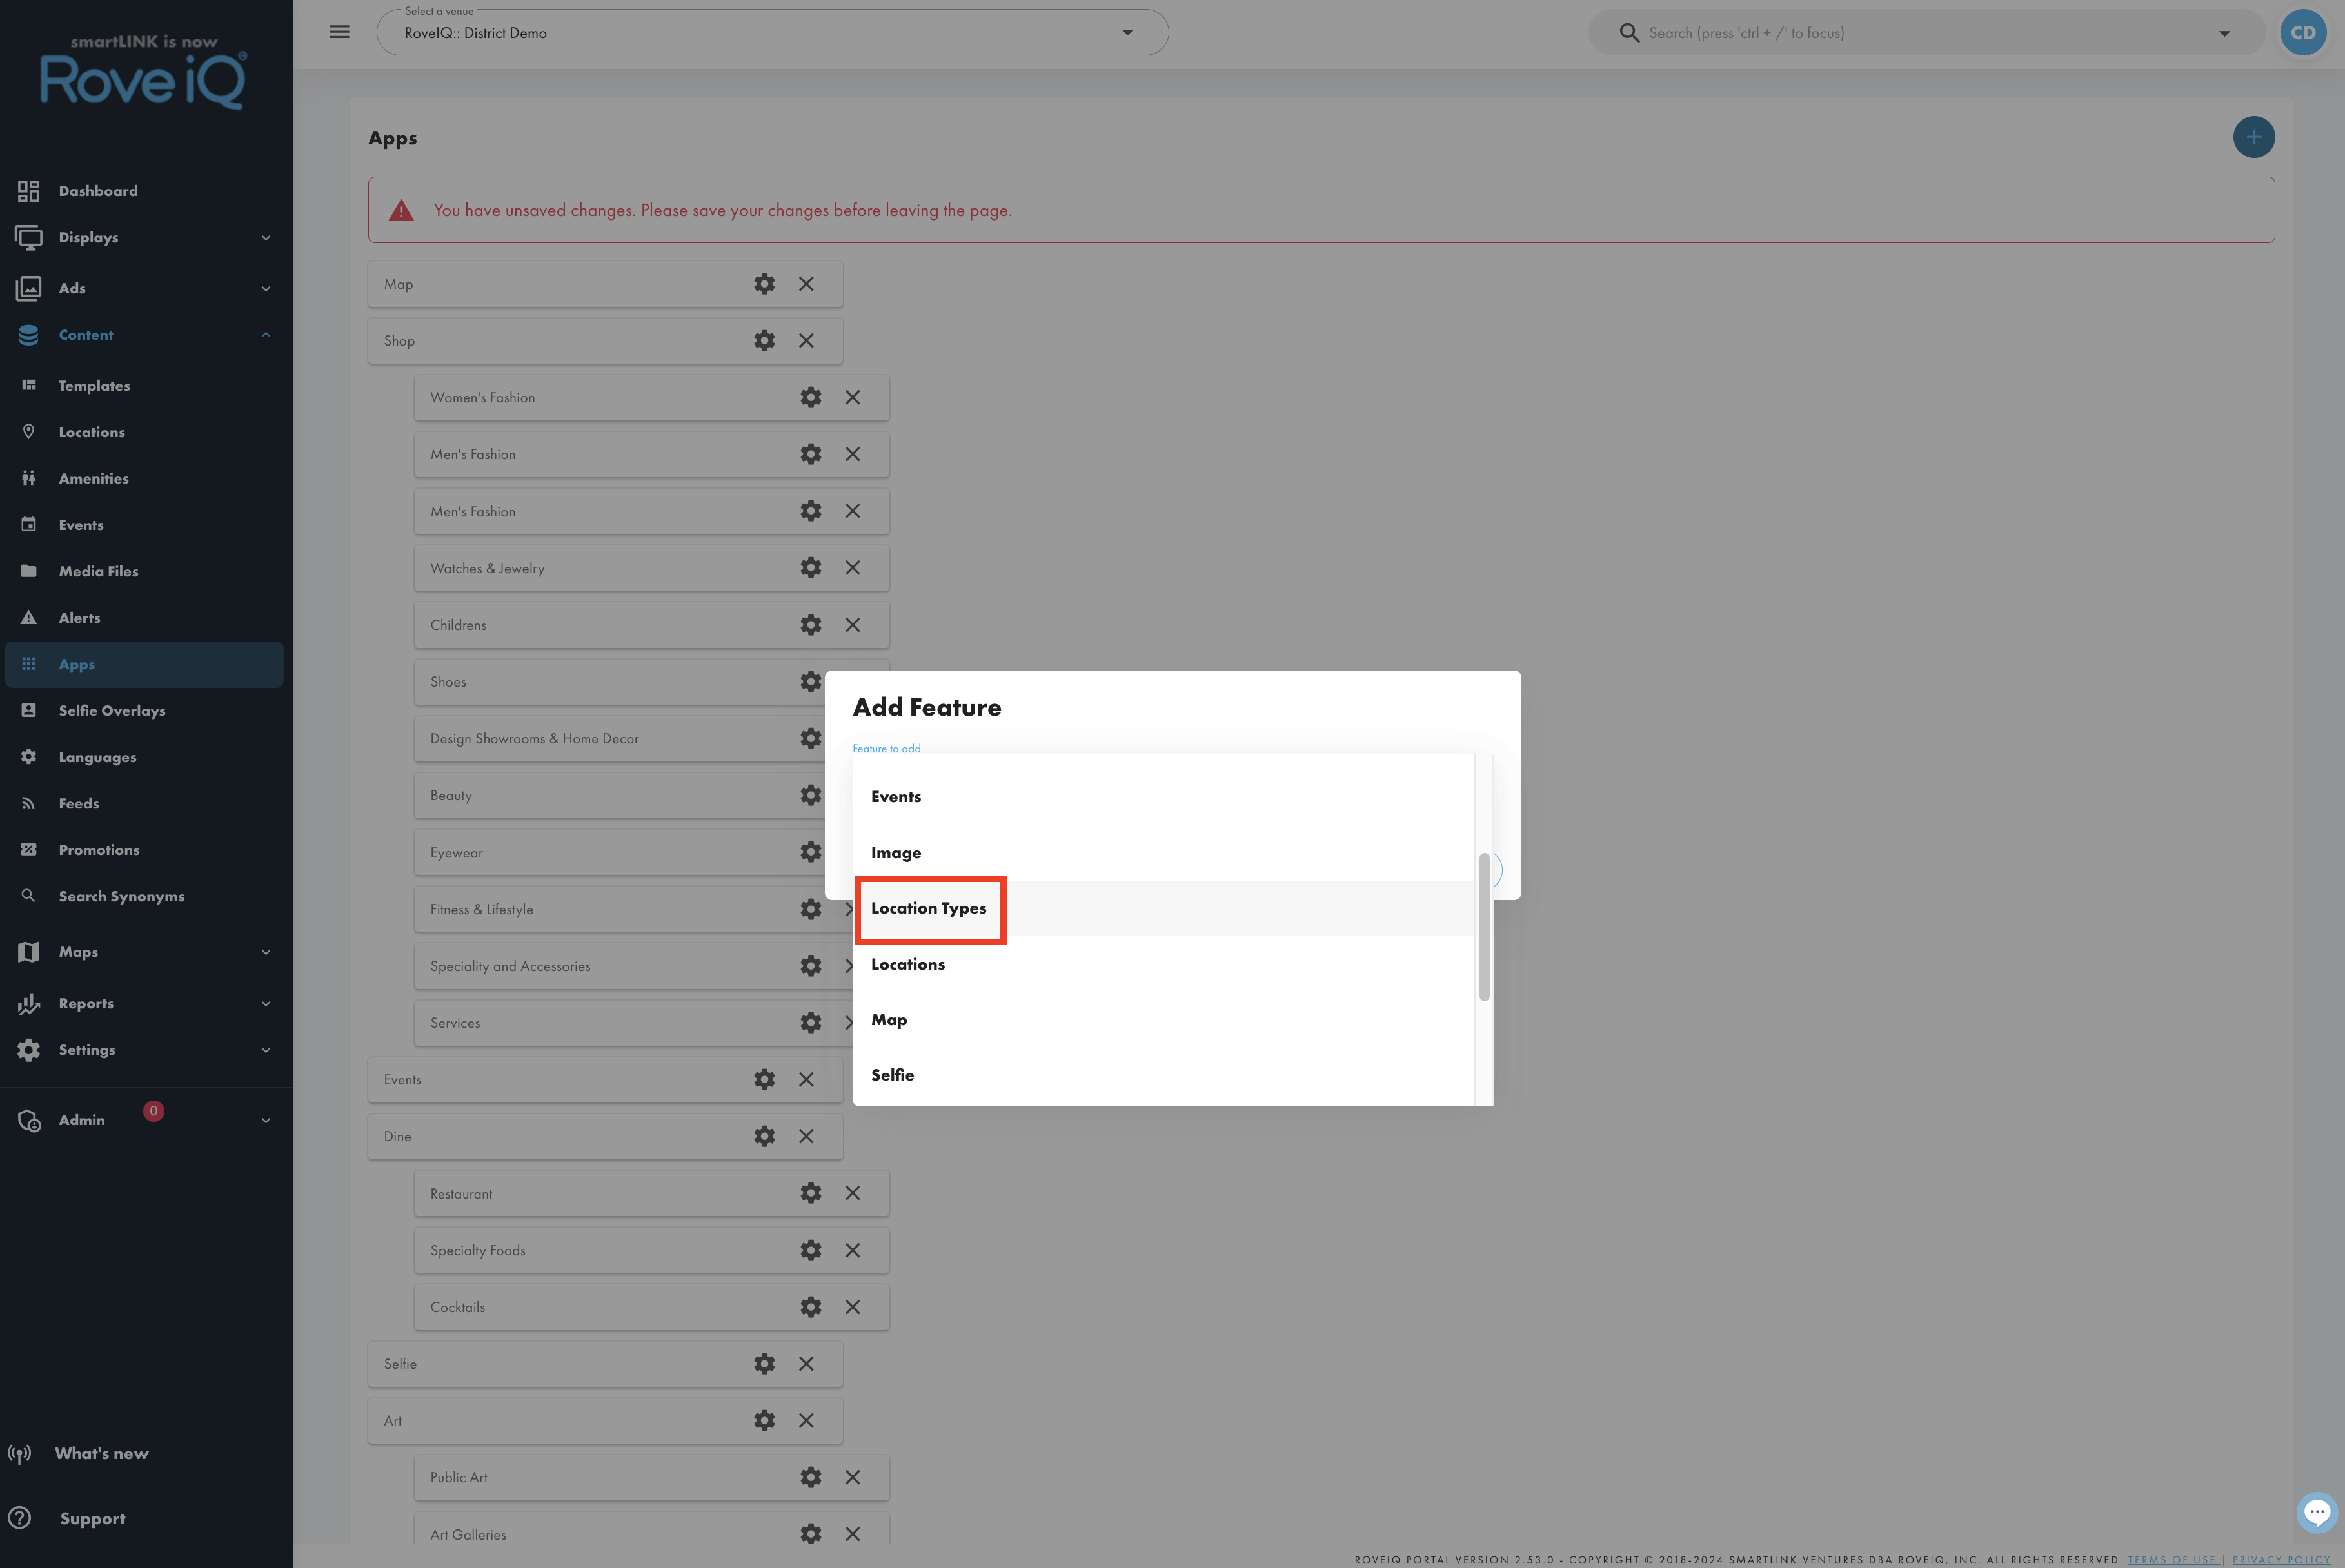Choose Map feature option

click(x=1163, y=1020)
